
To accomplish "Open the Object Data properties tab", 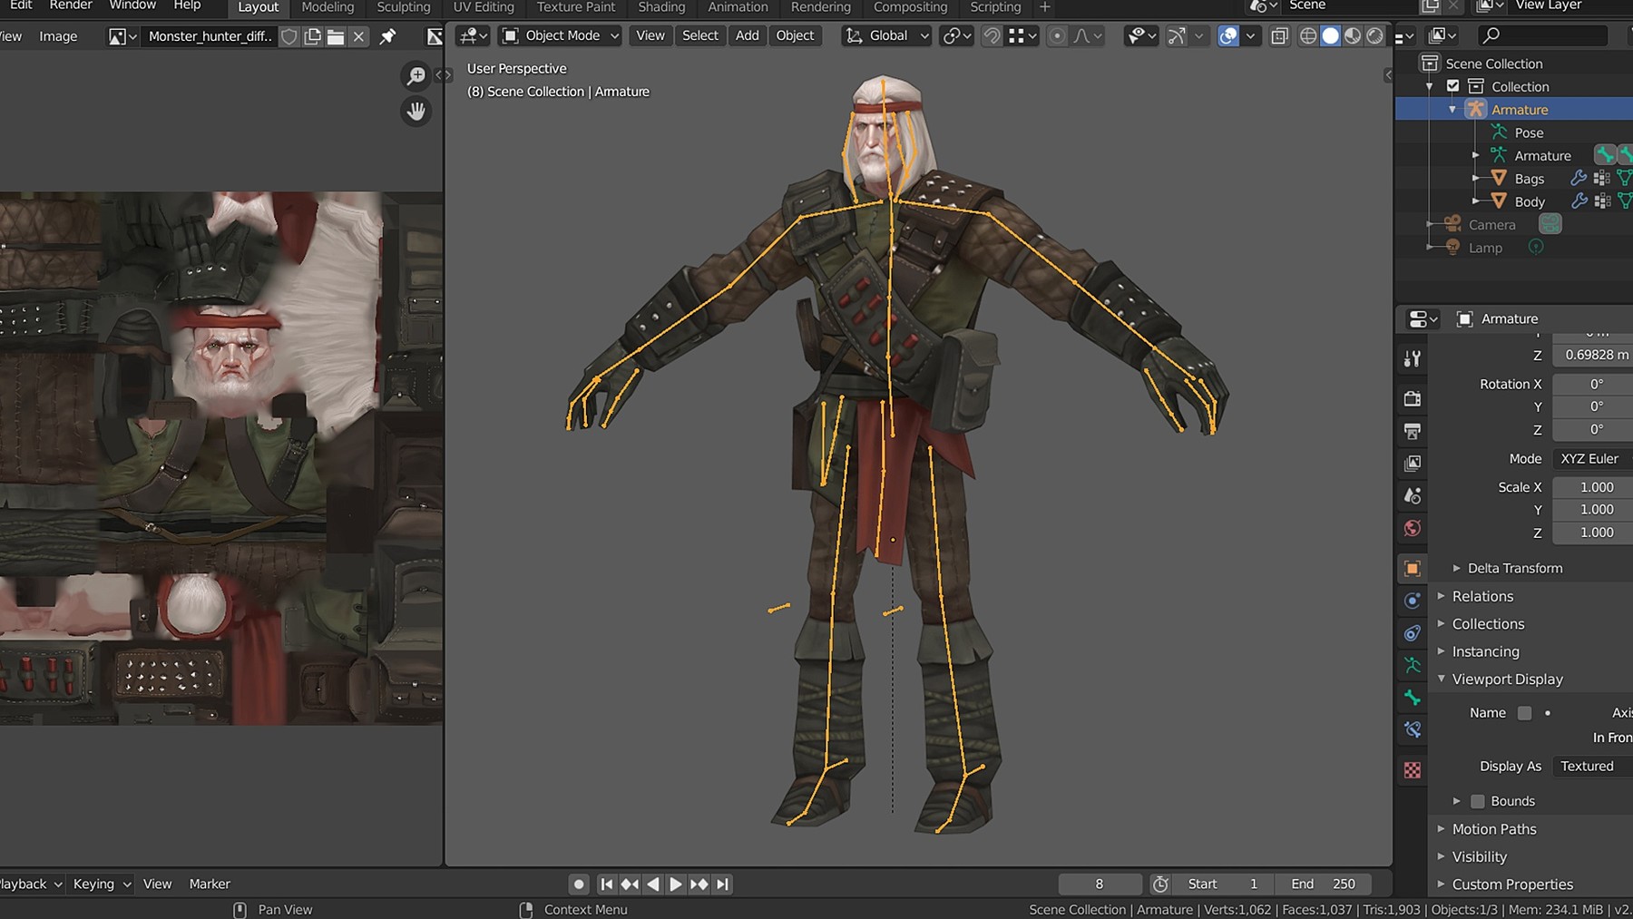I will click(x=1413, y=665).
